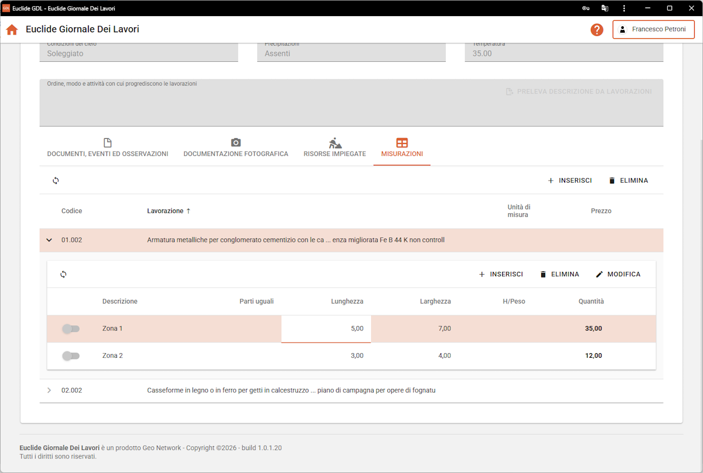Click the translate icon in title bar

605,8
